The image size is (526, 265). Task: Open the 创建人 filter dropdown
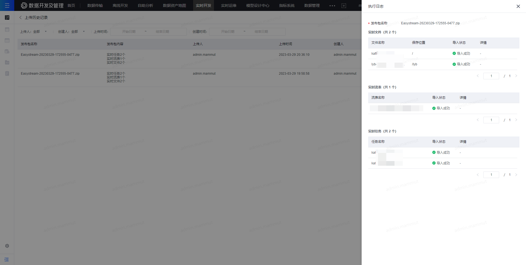78,32
